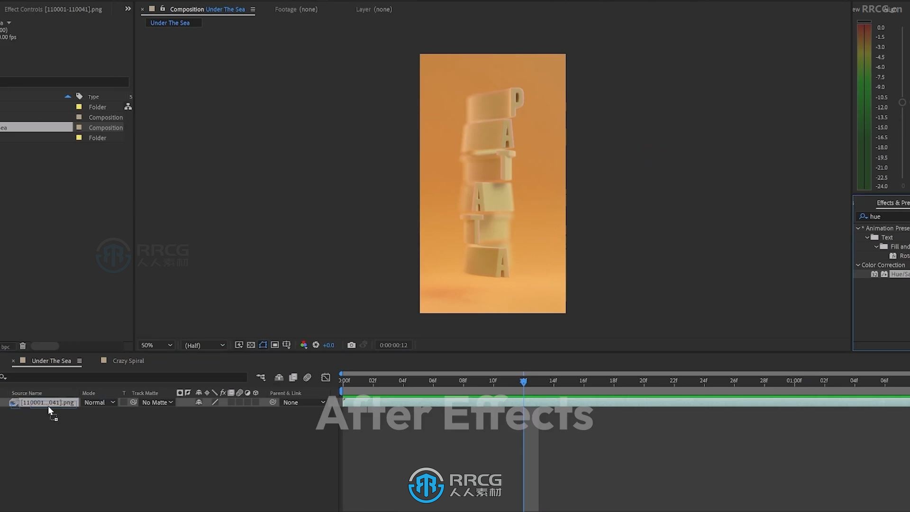910x512 pixels.
Task: Click timeline marker at 14f position
Action: click(x=553, y=380)
